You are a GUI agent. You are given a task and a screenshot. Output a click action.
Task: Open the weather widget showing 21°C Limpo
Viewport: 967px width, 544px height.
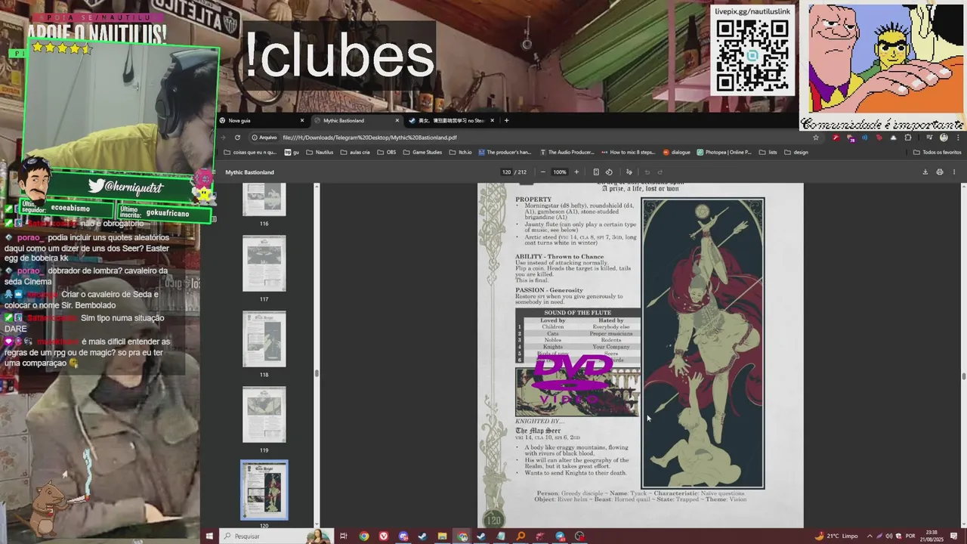point(836,536)
